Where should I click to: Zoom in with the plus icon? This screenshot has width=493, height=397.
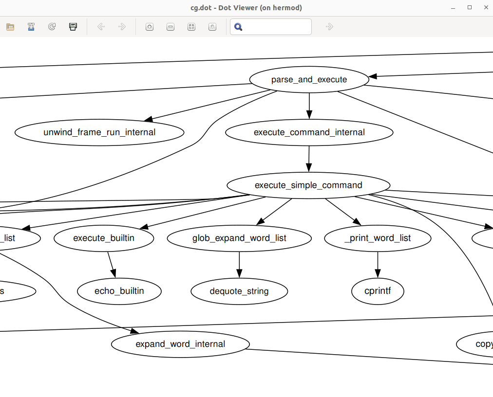(150, 27)
